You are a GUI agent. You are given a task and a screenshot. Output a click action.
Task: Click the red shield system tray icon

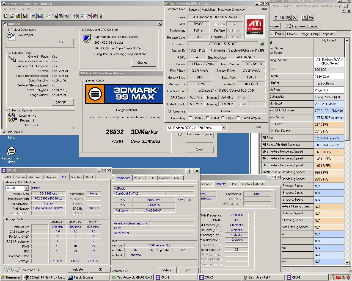(348, 277)
